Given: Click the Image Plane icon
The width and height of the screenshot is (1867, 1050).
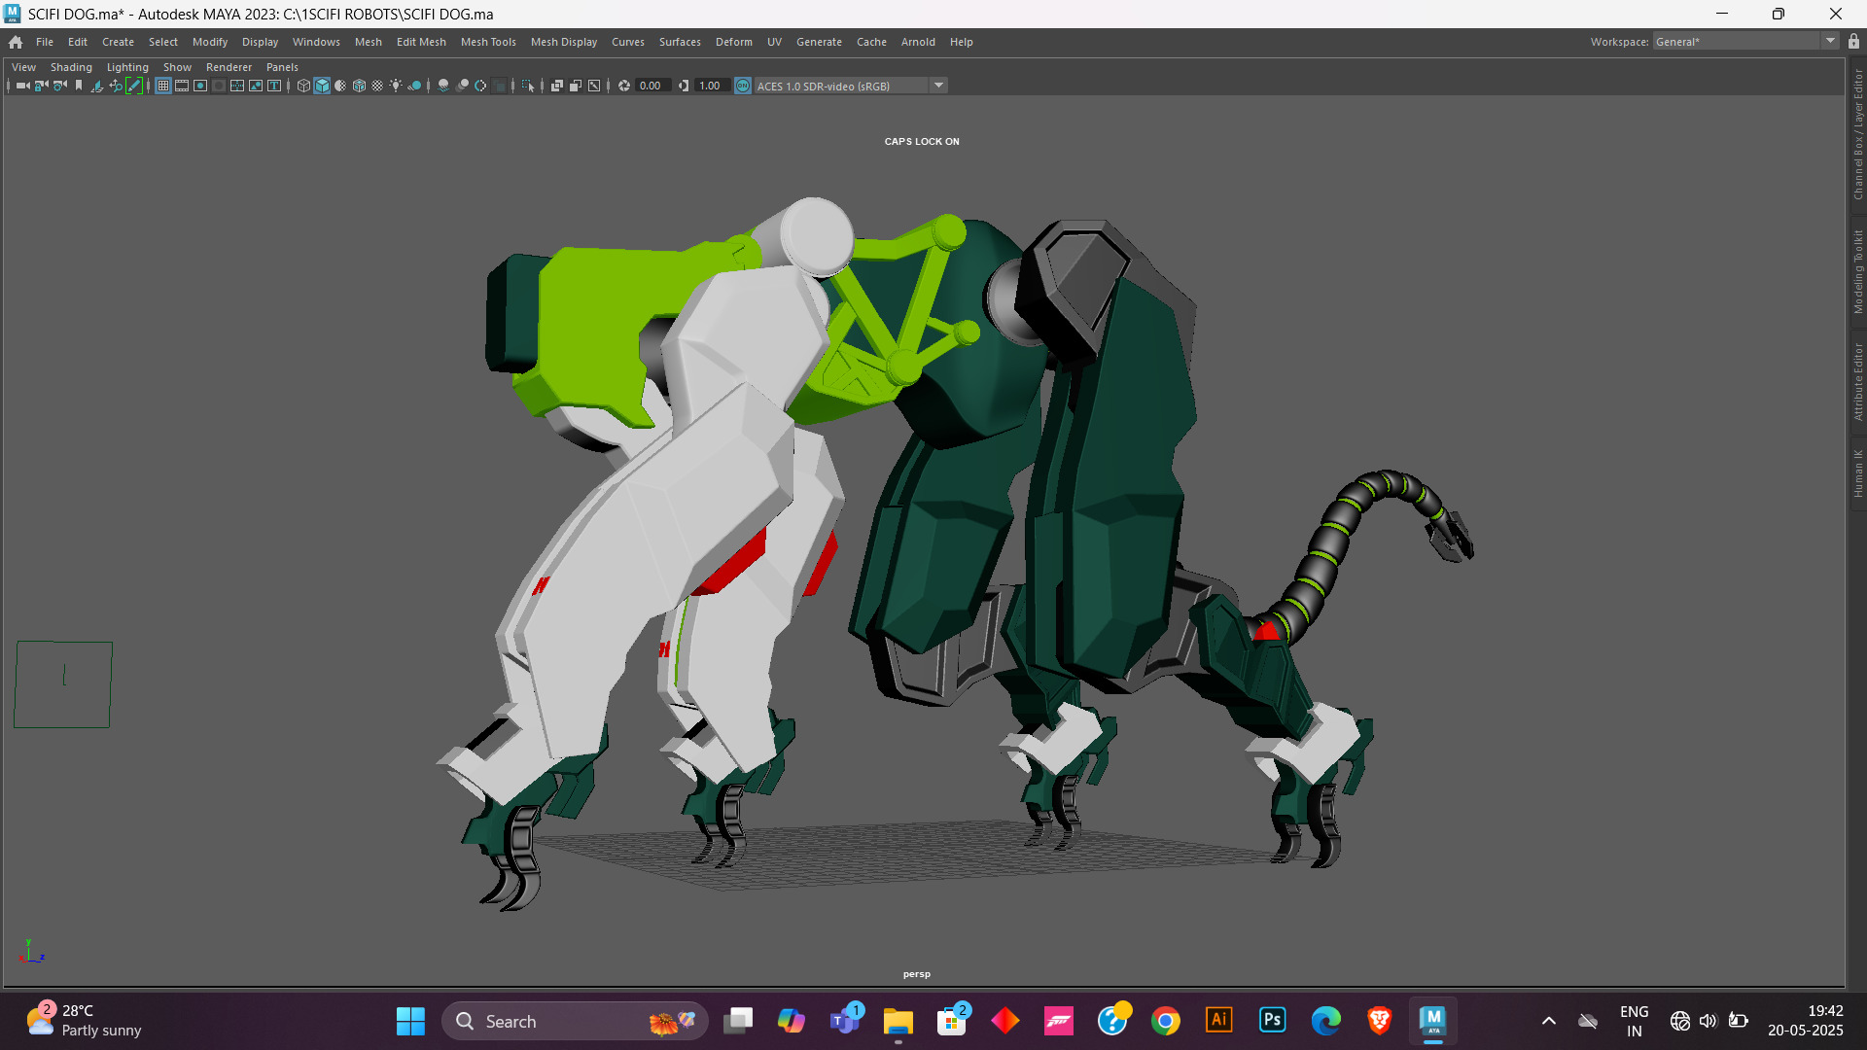Looking at the screenshot, I should coord(97,86).
